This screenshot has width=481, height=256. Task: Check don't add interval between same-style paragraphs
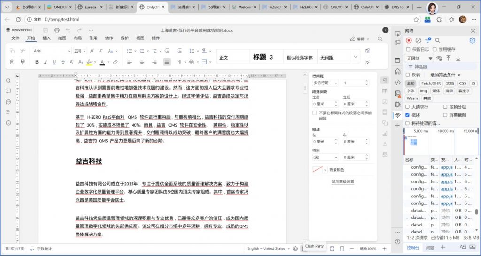click(x=315, y=113)
